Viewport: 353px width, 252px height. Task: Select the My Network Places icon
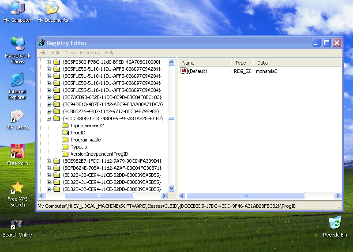[18, 43]
